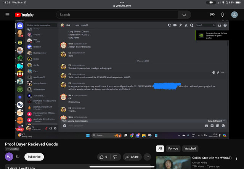Open the Discord inbox icon
Image resolution: width=244 pixels, height=169 pixels.
[220, 25]
